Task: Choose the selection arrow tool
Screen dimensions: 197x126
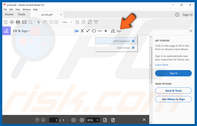Action: [39, 22]
